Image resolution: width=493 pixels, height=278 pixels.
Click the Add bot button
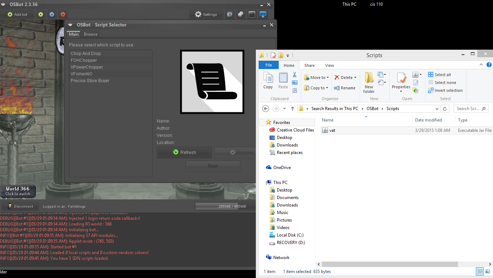18,14
